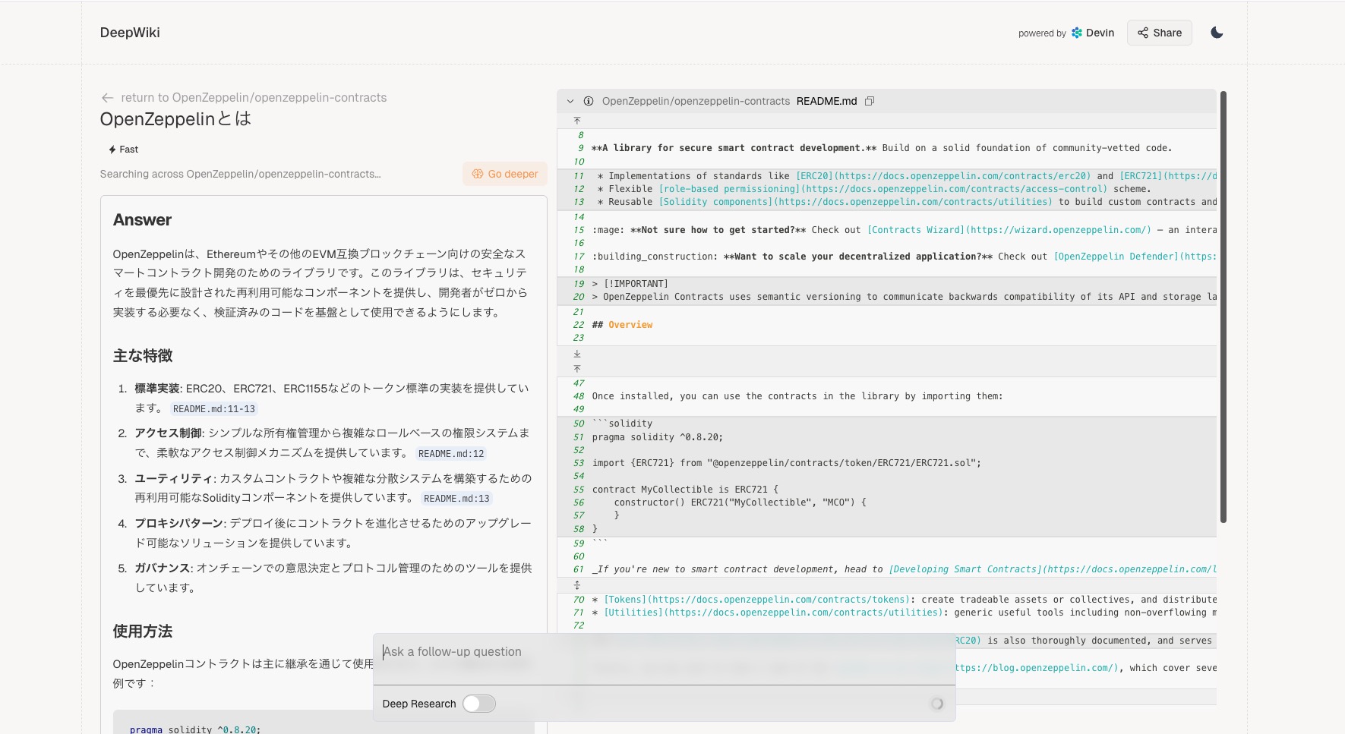Viewport: 1345px width, 734px height.
Task: Click the OpenZeppelin Defender link on line 17
Action: [1135, 257]
